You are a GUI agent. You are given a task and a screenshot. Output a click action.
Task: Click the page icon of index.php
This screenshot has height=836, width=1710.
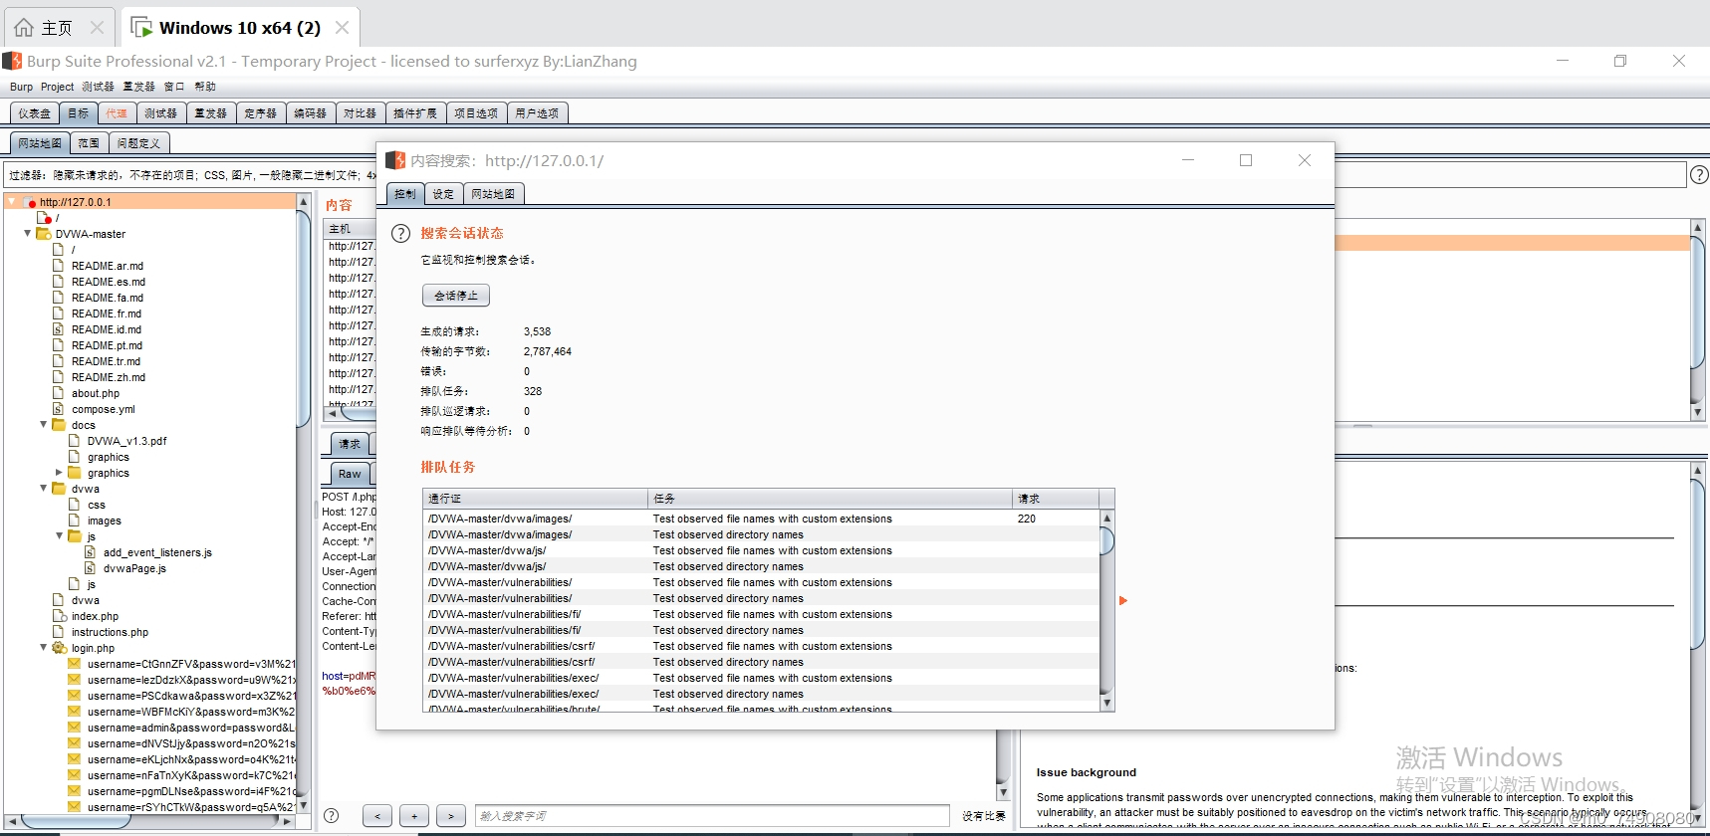tap(59, 616)
